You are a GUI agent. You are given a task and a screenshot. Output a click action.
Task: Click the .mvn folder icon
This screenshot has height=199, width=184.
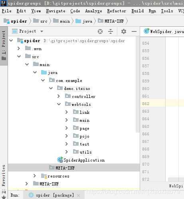click(28, 48)
